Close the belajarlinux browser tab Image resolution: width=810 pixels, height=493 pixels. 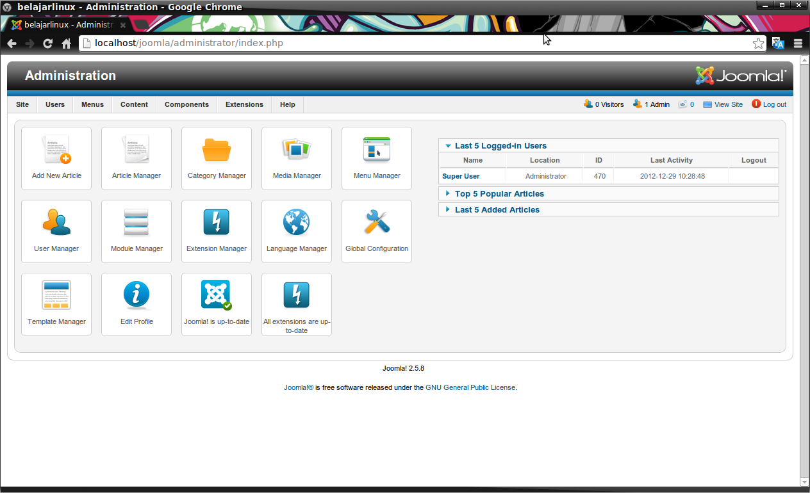click(x=123, y=26)
